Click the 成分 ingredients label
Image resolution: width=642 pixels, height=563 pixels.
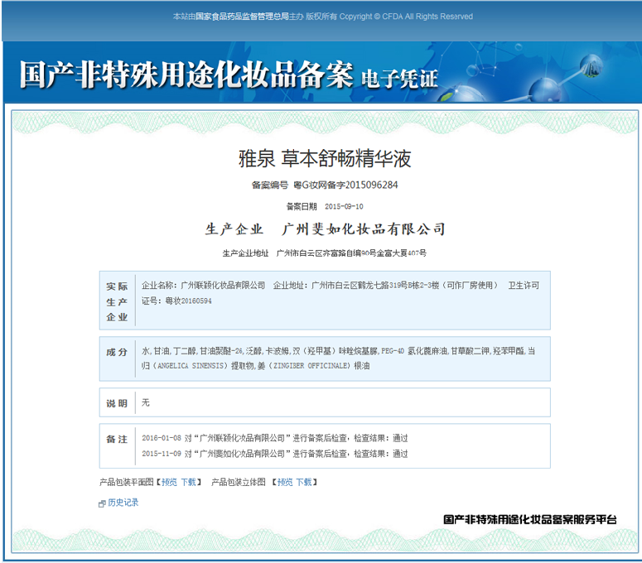pyautogui.click(x=117, y=352)
